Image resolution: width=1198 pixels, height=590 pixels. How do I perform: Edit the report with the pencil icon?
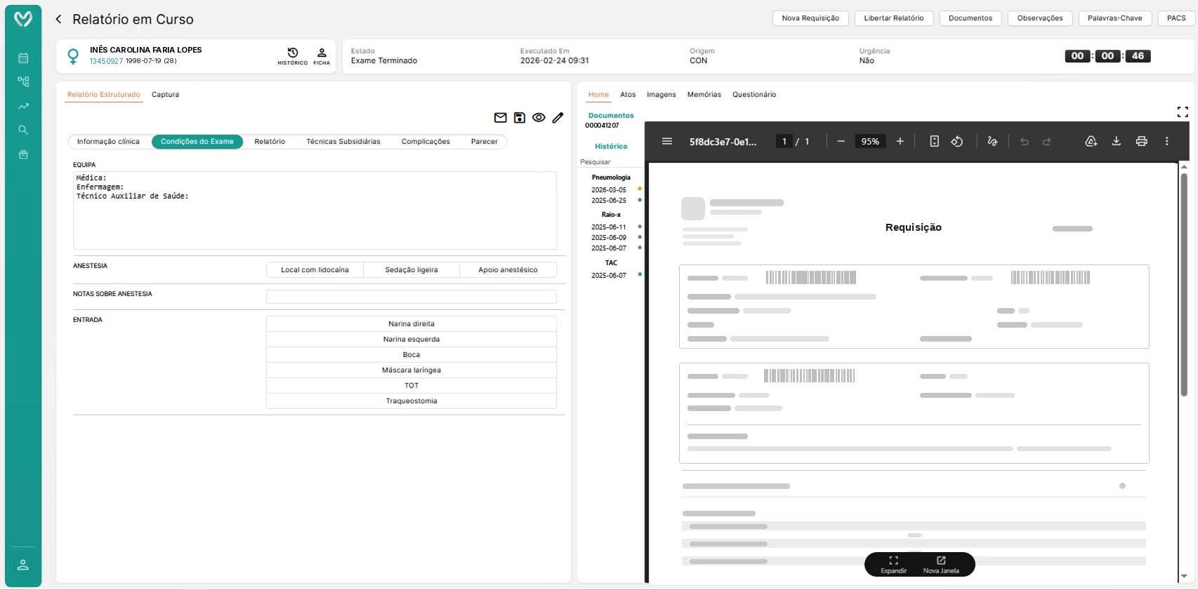(x=558, y=118)
